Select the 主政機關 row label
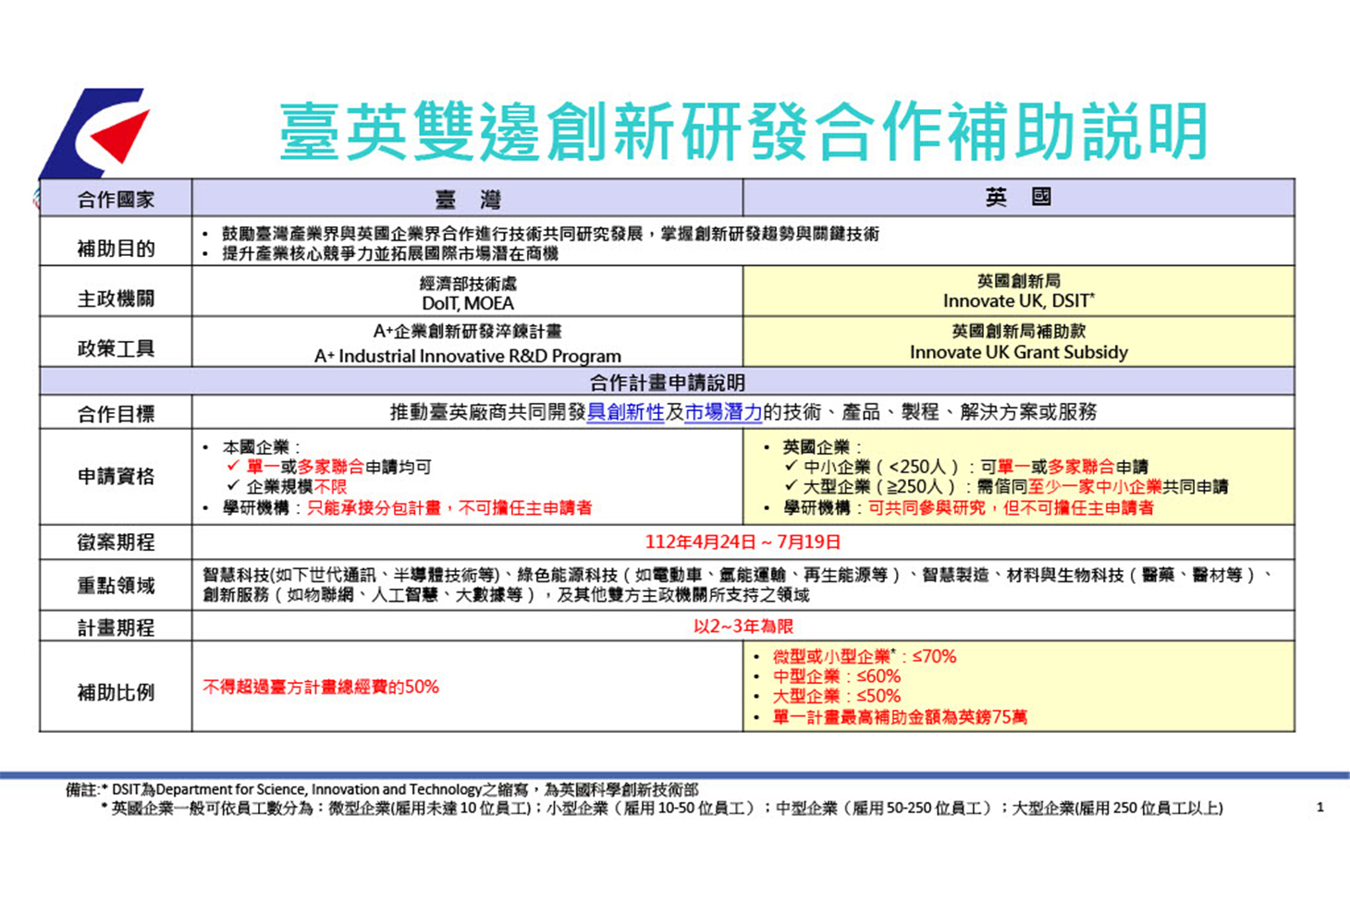The height and width of the screenshot is (902, 1350). coord(116,299)
